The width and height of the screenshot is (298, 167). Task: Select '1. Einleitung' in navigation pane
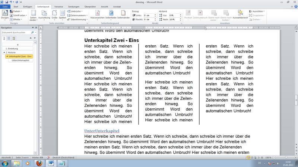click(12, 49)
